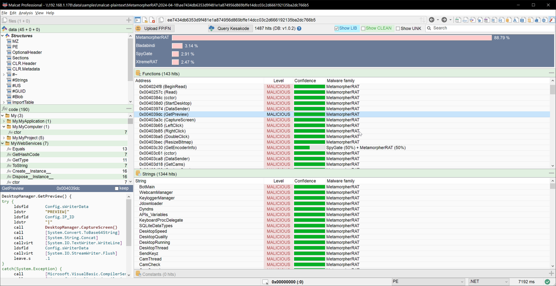Select the CLR.Metadata structure item
The image size is (556, 286).
coord(26,69)
